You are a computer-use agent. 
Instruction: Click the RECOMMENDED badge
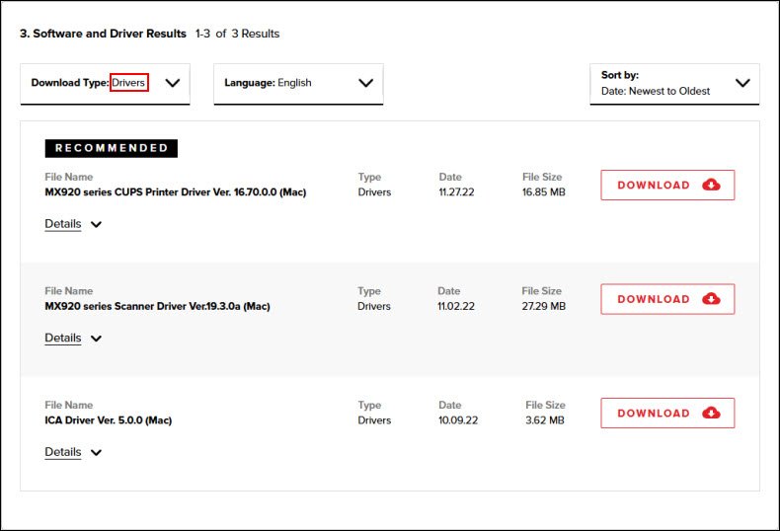pyautogui.click(x=112, y=148)
